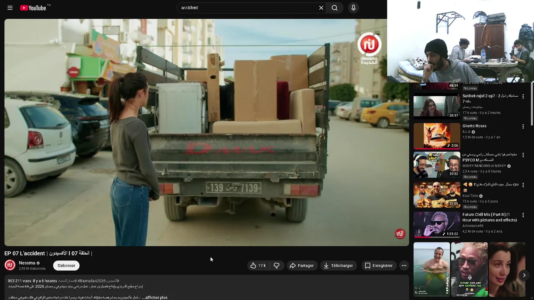This screenshot has height=300, width=534.
Task: Open options menu for Future Chill Mix
Action: 523,215
